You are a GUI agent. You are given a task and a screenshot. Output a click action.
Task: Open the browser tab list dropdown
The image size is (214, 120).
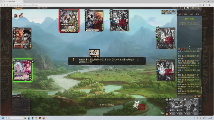coord(2,2)
